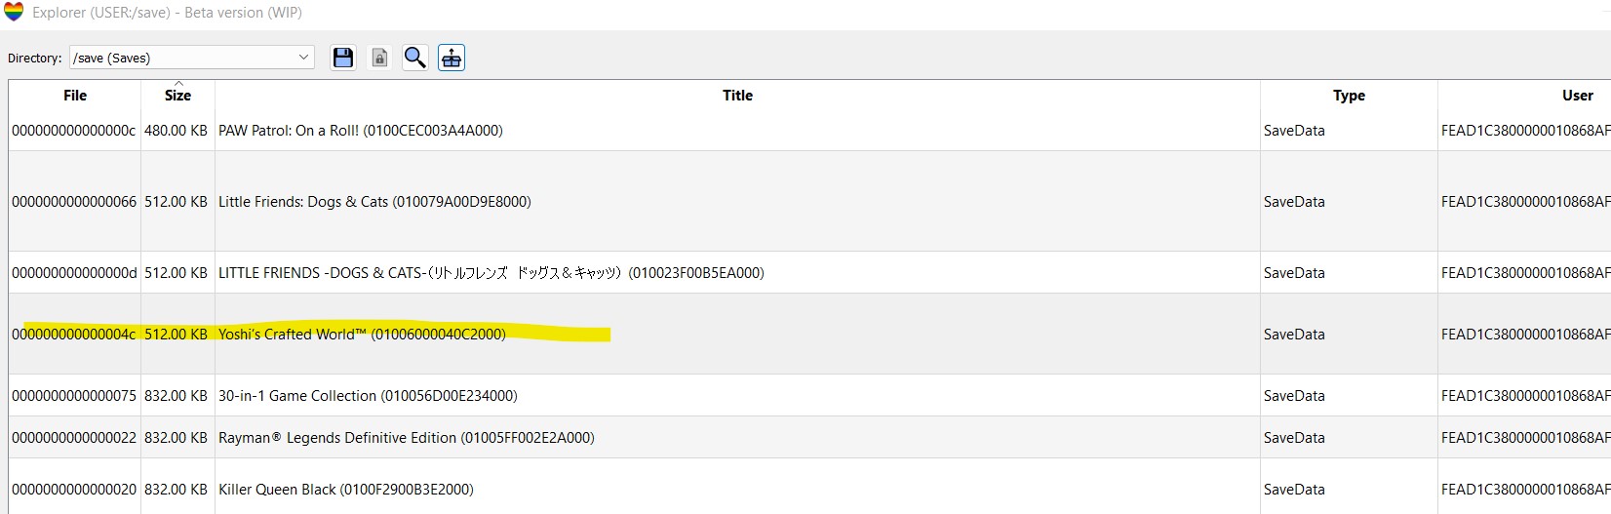1611x514 pixels.
Task: Select Little Friends: Dogs & Cats save entry
Action: (809, 201)
